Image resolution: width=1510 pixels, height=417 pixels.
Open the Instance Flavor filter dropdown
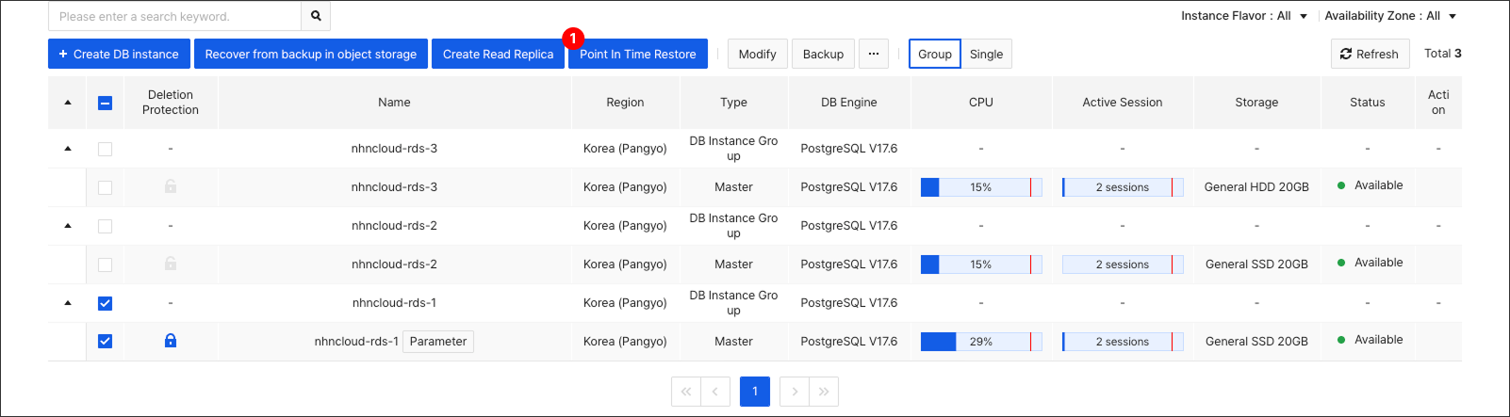pos(1244,16)
